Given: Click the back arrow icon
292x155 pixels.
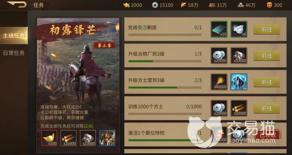Looking at the screenshot, I should click(x=17, y=5).
